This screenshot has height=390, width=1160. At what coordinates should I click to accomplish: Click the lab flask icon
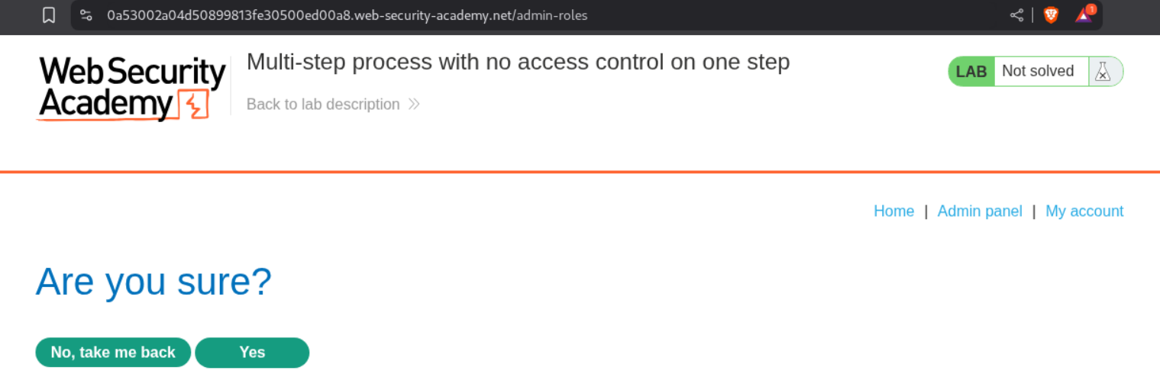click(1102, 71)
